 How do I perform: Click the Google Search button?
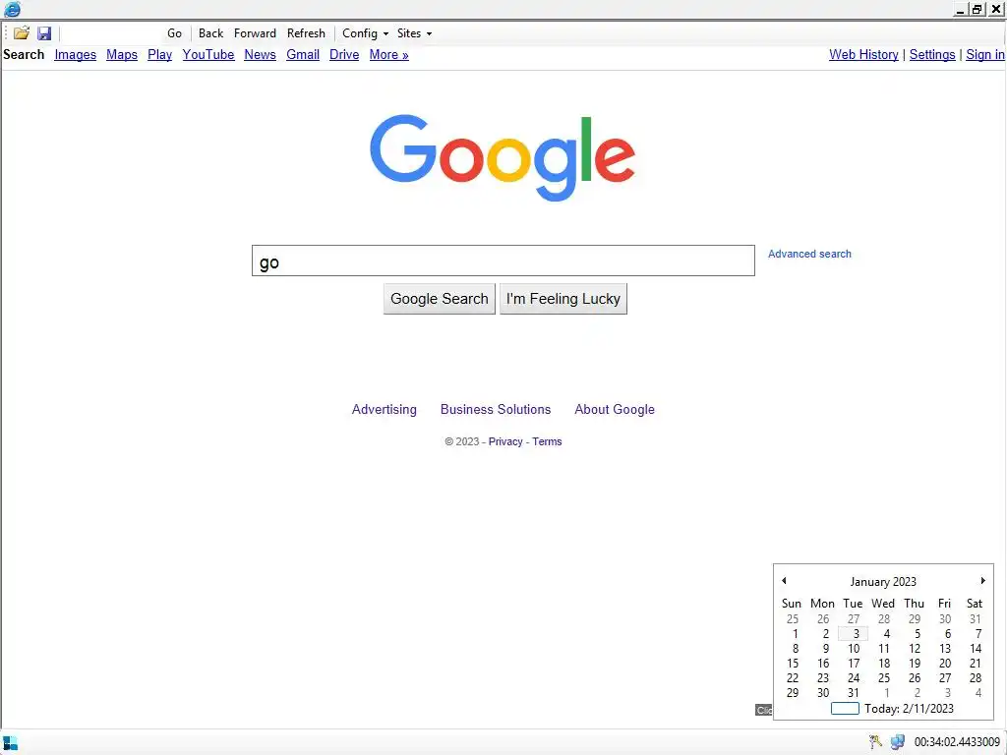(x=440, y=299)
